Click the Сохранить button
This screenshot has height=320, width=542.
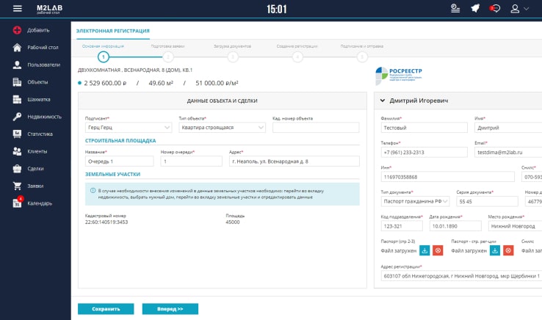106,309
